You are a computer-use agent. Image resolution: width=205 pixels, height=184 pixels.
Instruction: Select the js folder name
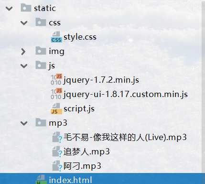(52, 66)
